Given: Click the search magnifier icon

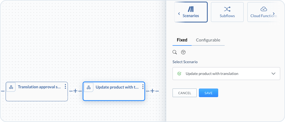Looking at the screenshot, I should click(x=175, y=52).
